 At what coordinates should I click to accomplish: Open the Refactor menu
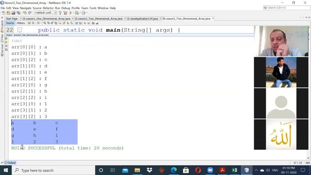(x=48, y=8)
